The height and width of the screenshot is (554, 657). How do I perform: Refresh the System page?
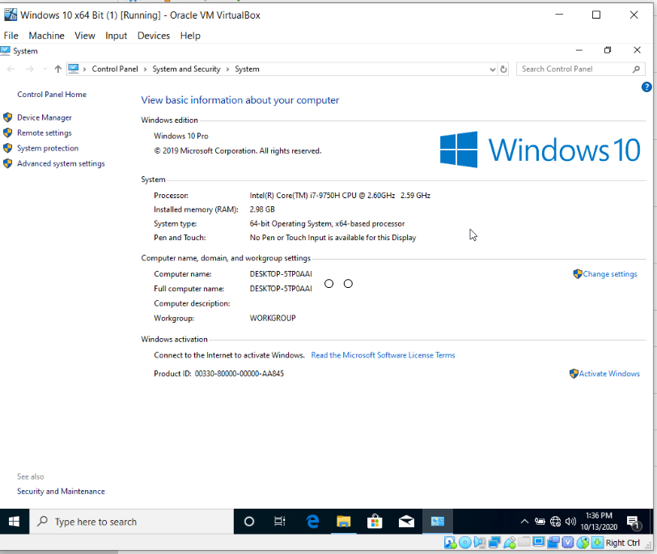click(503, 69)
